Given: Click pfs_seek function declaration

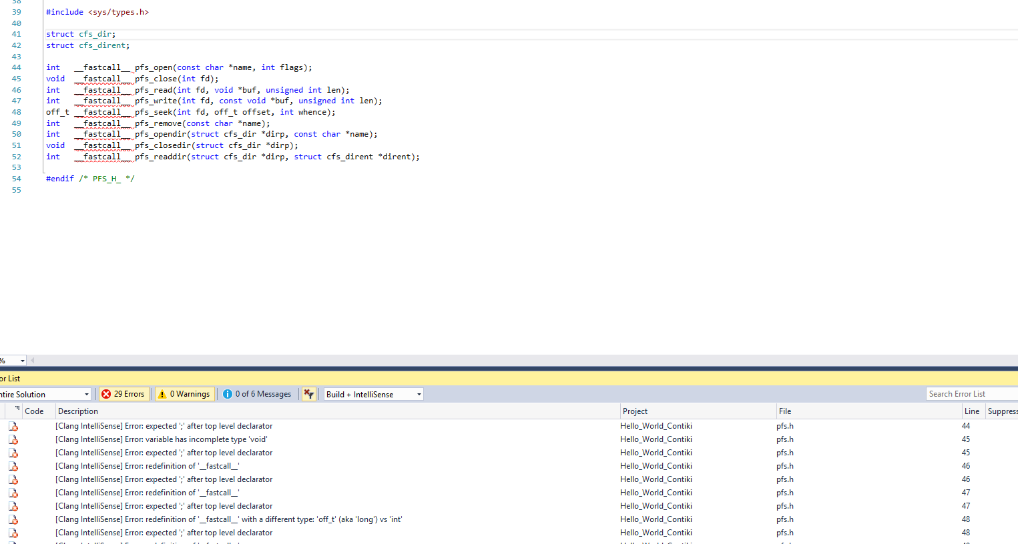Looking at the screenshot, I should pyautogui.click(x=191, y=112).
